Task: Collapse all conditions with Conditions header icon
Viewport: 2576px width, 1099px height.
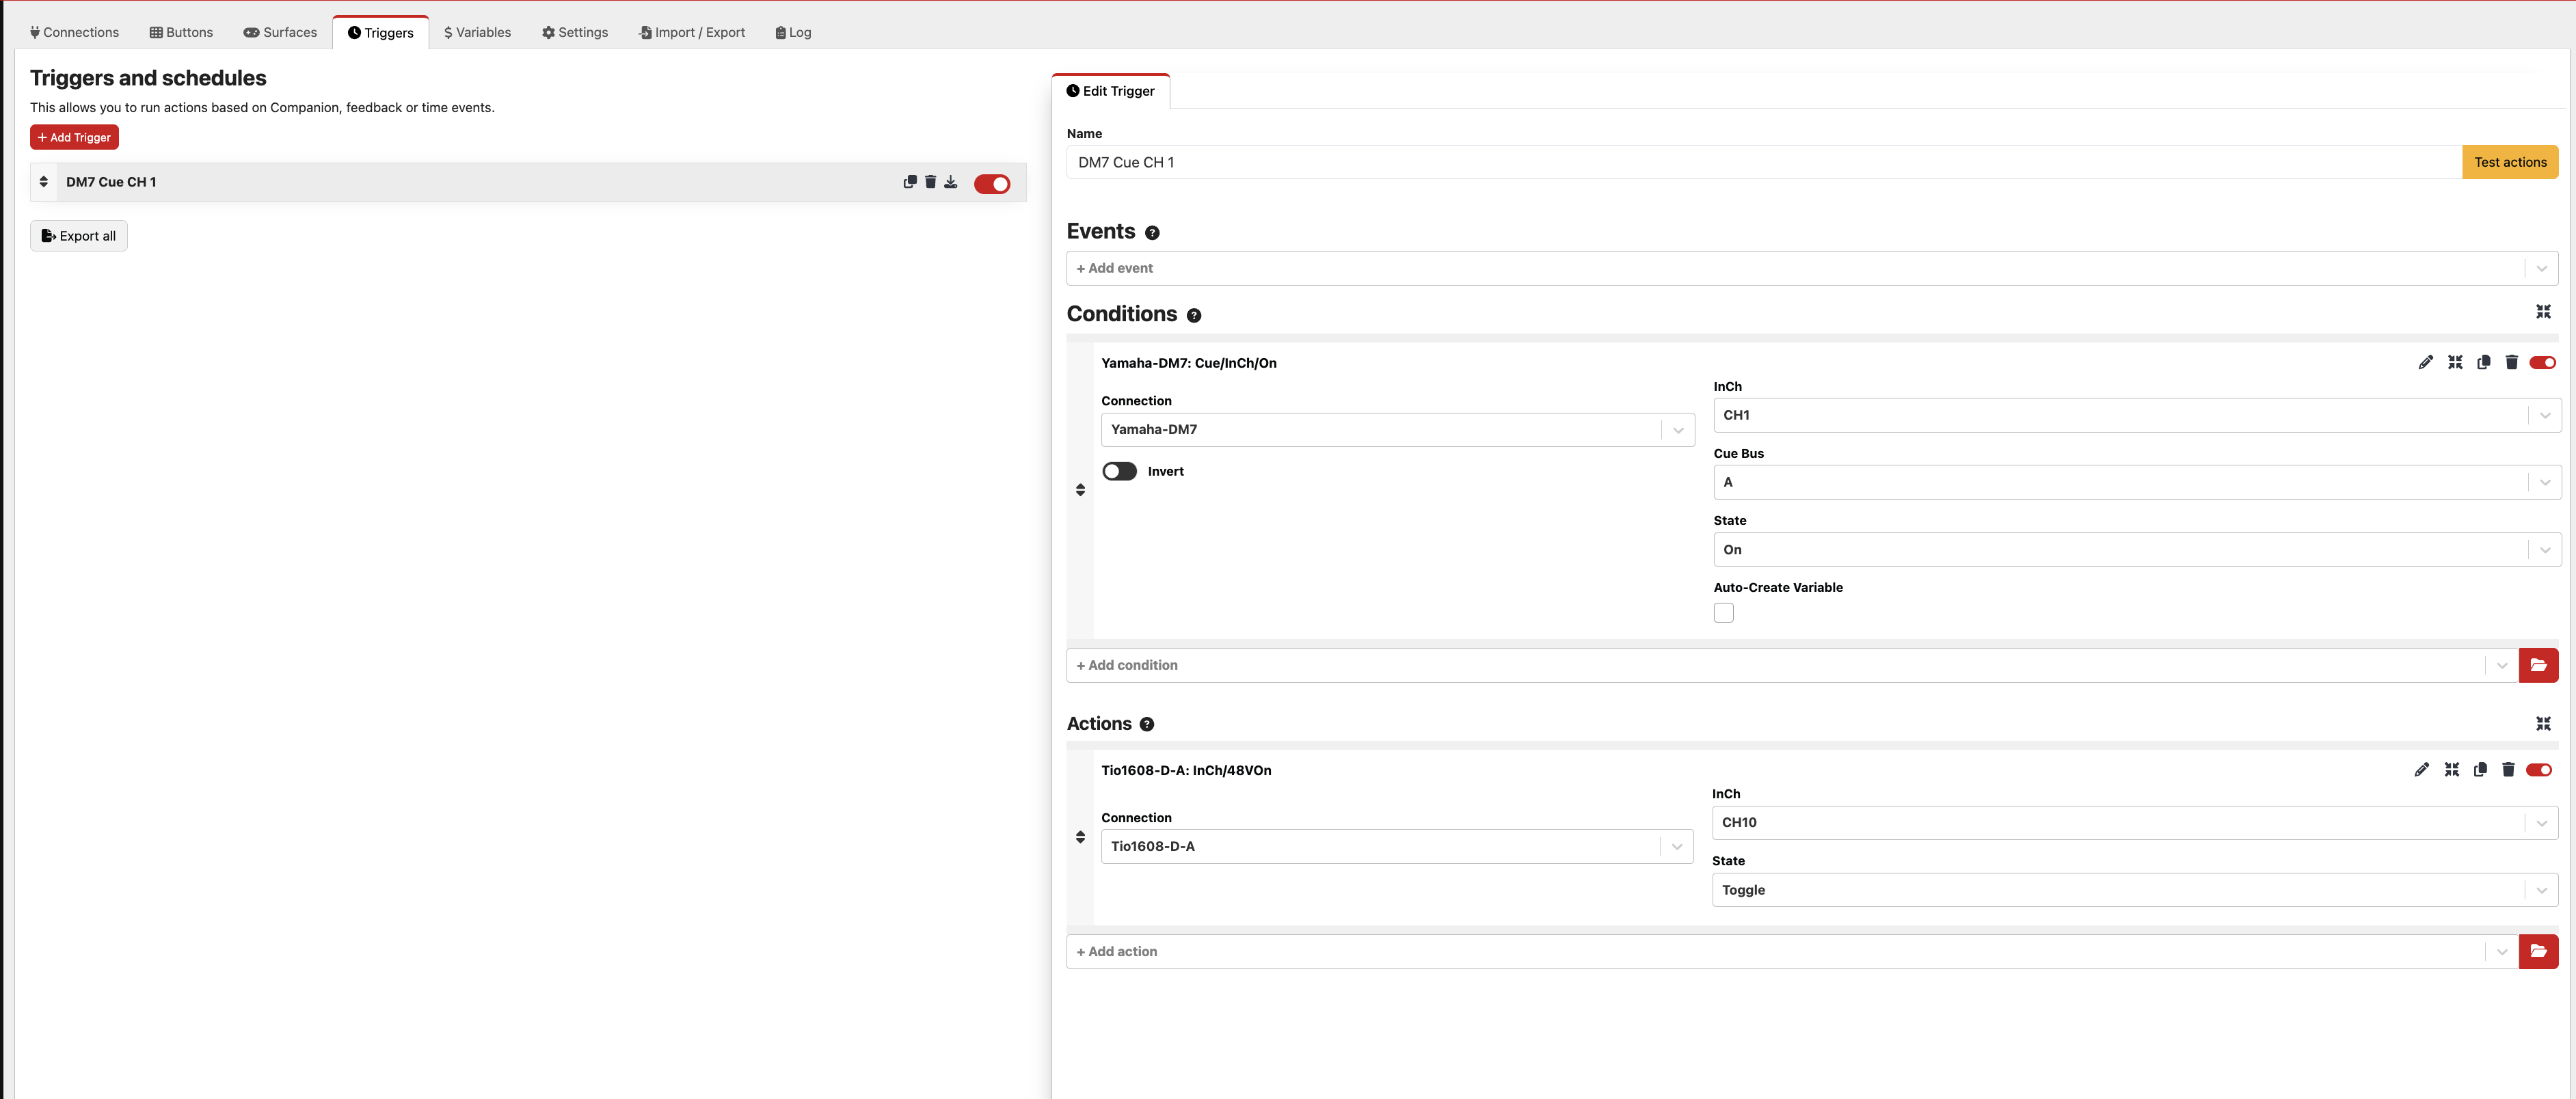Action: tap(2543, 313)
